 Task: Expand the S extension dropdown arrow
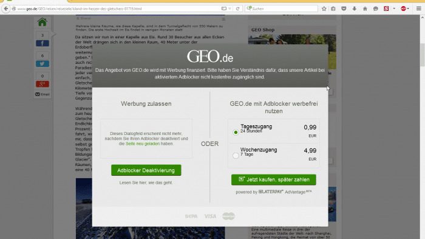tap(394, 9)
